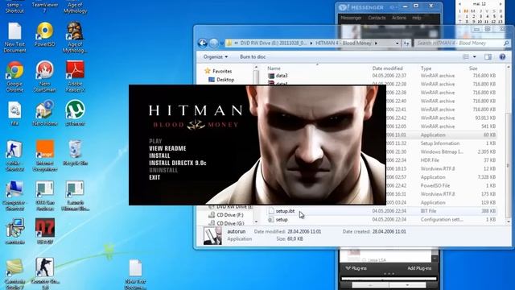515x290 pixels.
Task: Click UNINSTALL in Hitman launcher
Action: [163, 170]
